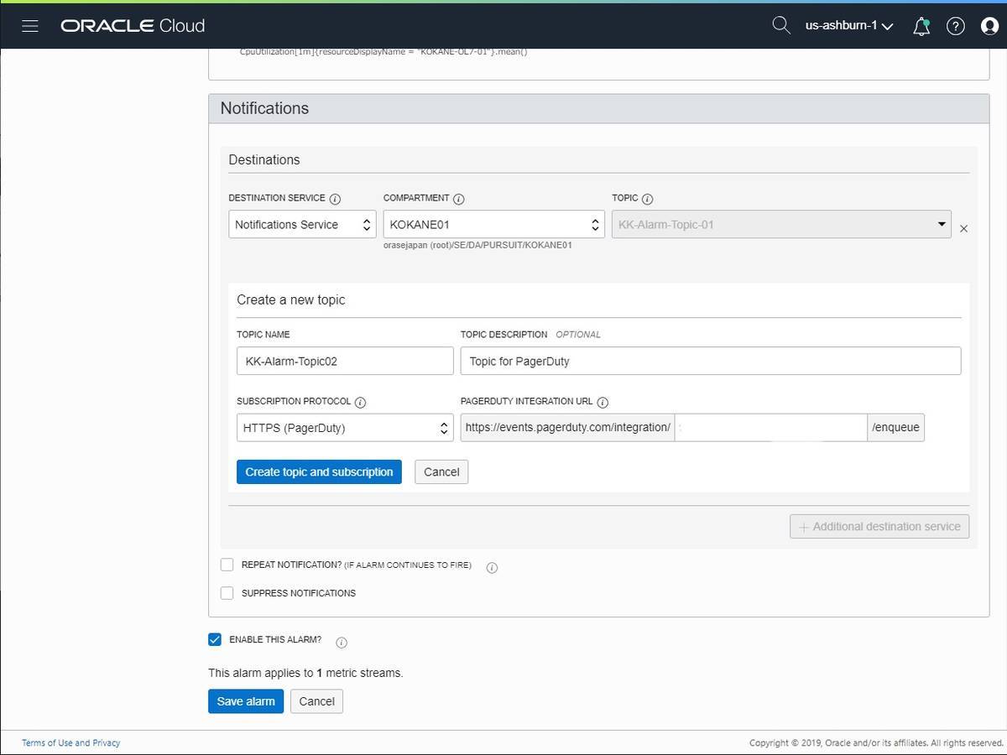Screen dimensions: 1007x755
Task: Click the CpuUtilization query text
Action: tap(383, 52)
